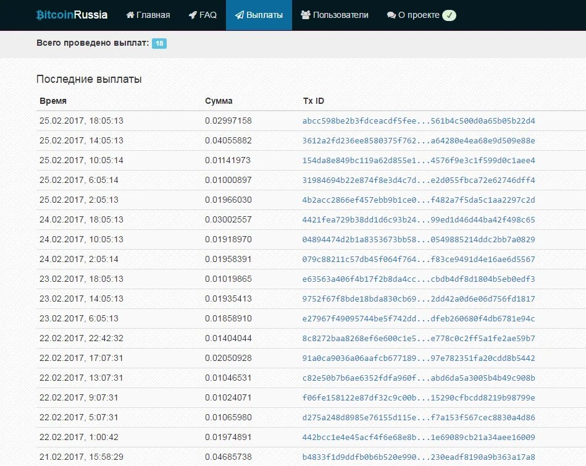The height and width of the screenshot is (466, 586).
Task: Select time cell 23.02.2017, 18:05:13
Action: tap(81, 279)
